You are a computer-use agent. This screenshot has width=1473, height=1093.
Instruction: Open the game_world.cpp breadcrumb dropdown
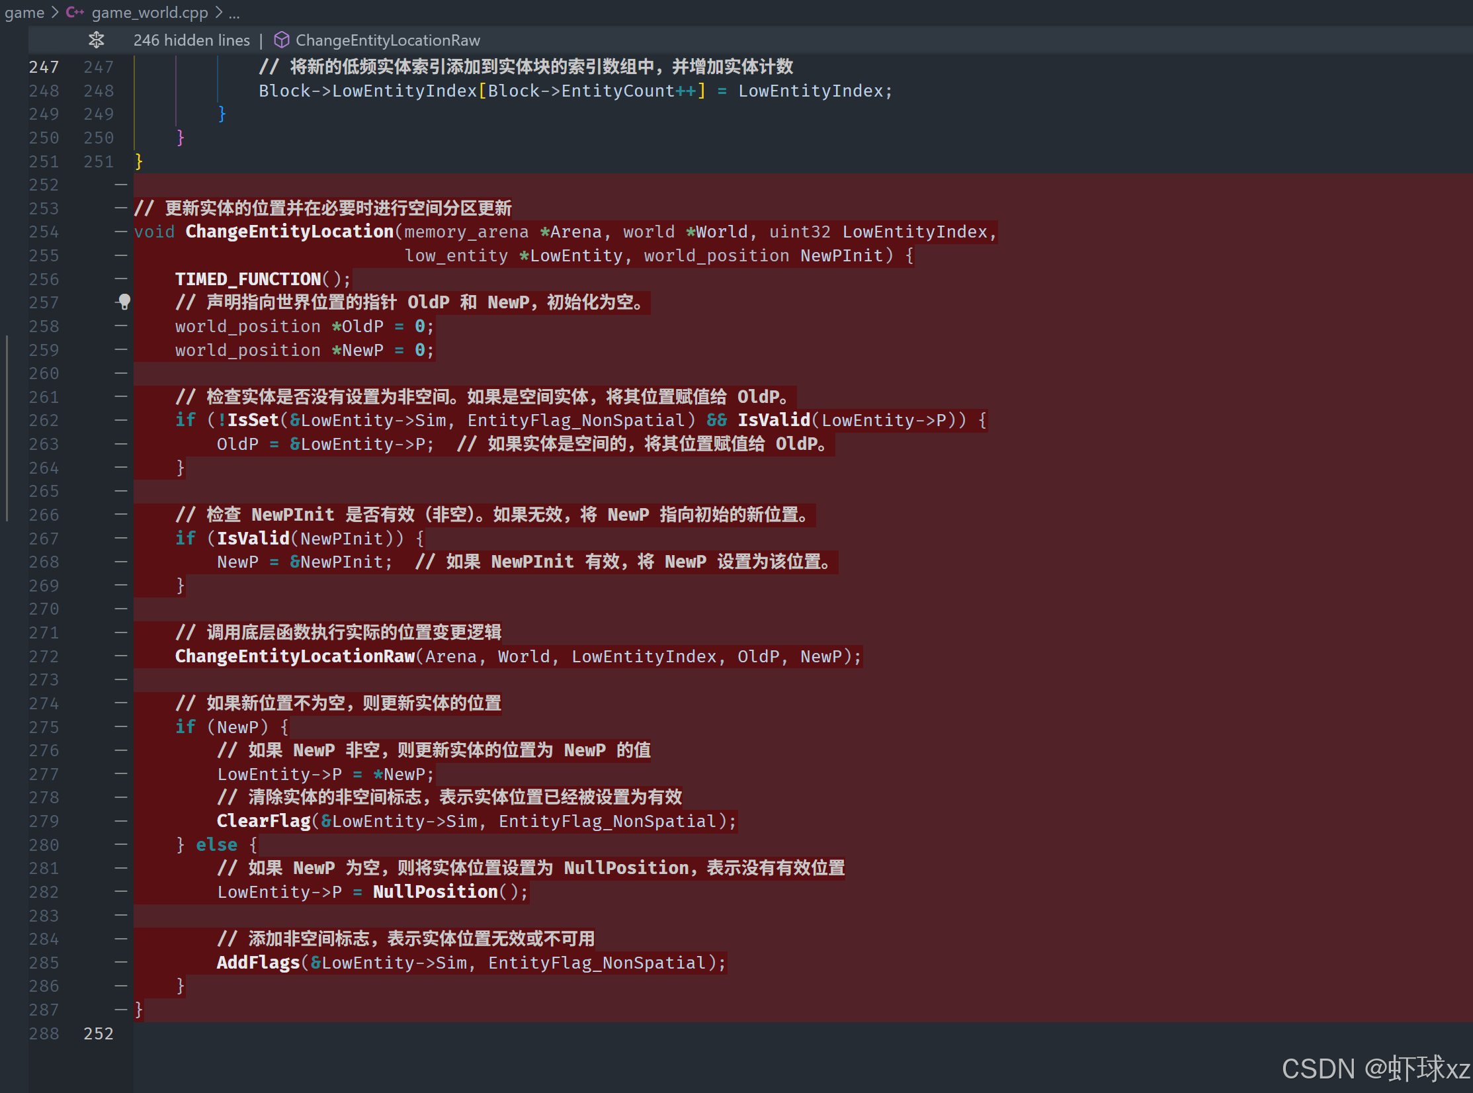coord(149,13)
